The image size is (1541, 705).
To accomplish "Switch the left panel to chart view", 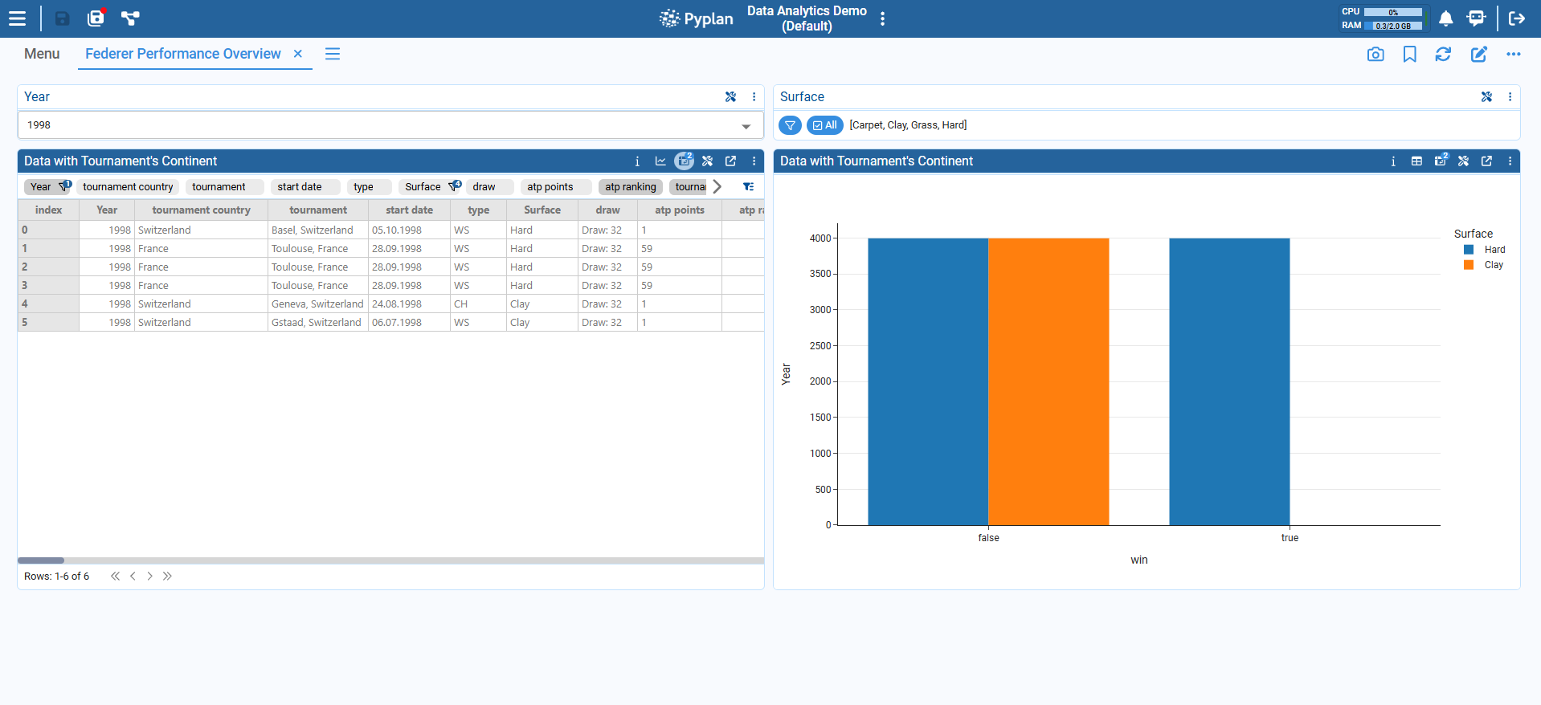I will (660, 161).
